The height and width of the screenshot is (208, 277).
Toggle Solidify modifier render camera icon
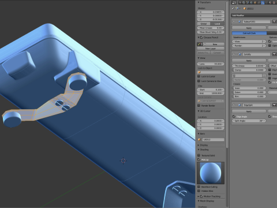pos(274,54)
